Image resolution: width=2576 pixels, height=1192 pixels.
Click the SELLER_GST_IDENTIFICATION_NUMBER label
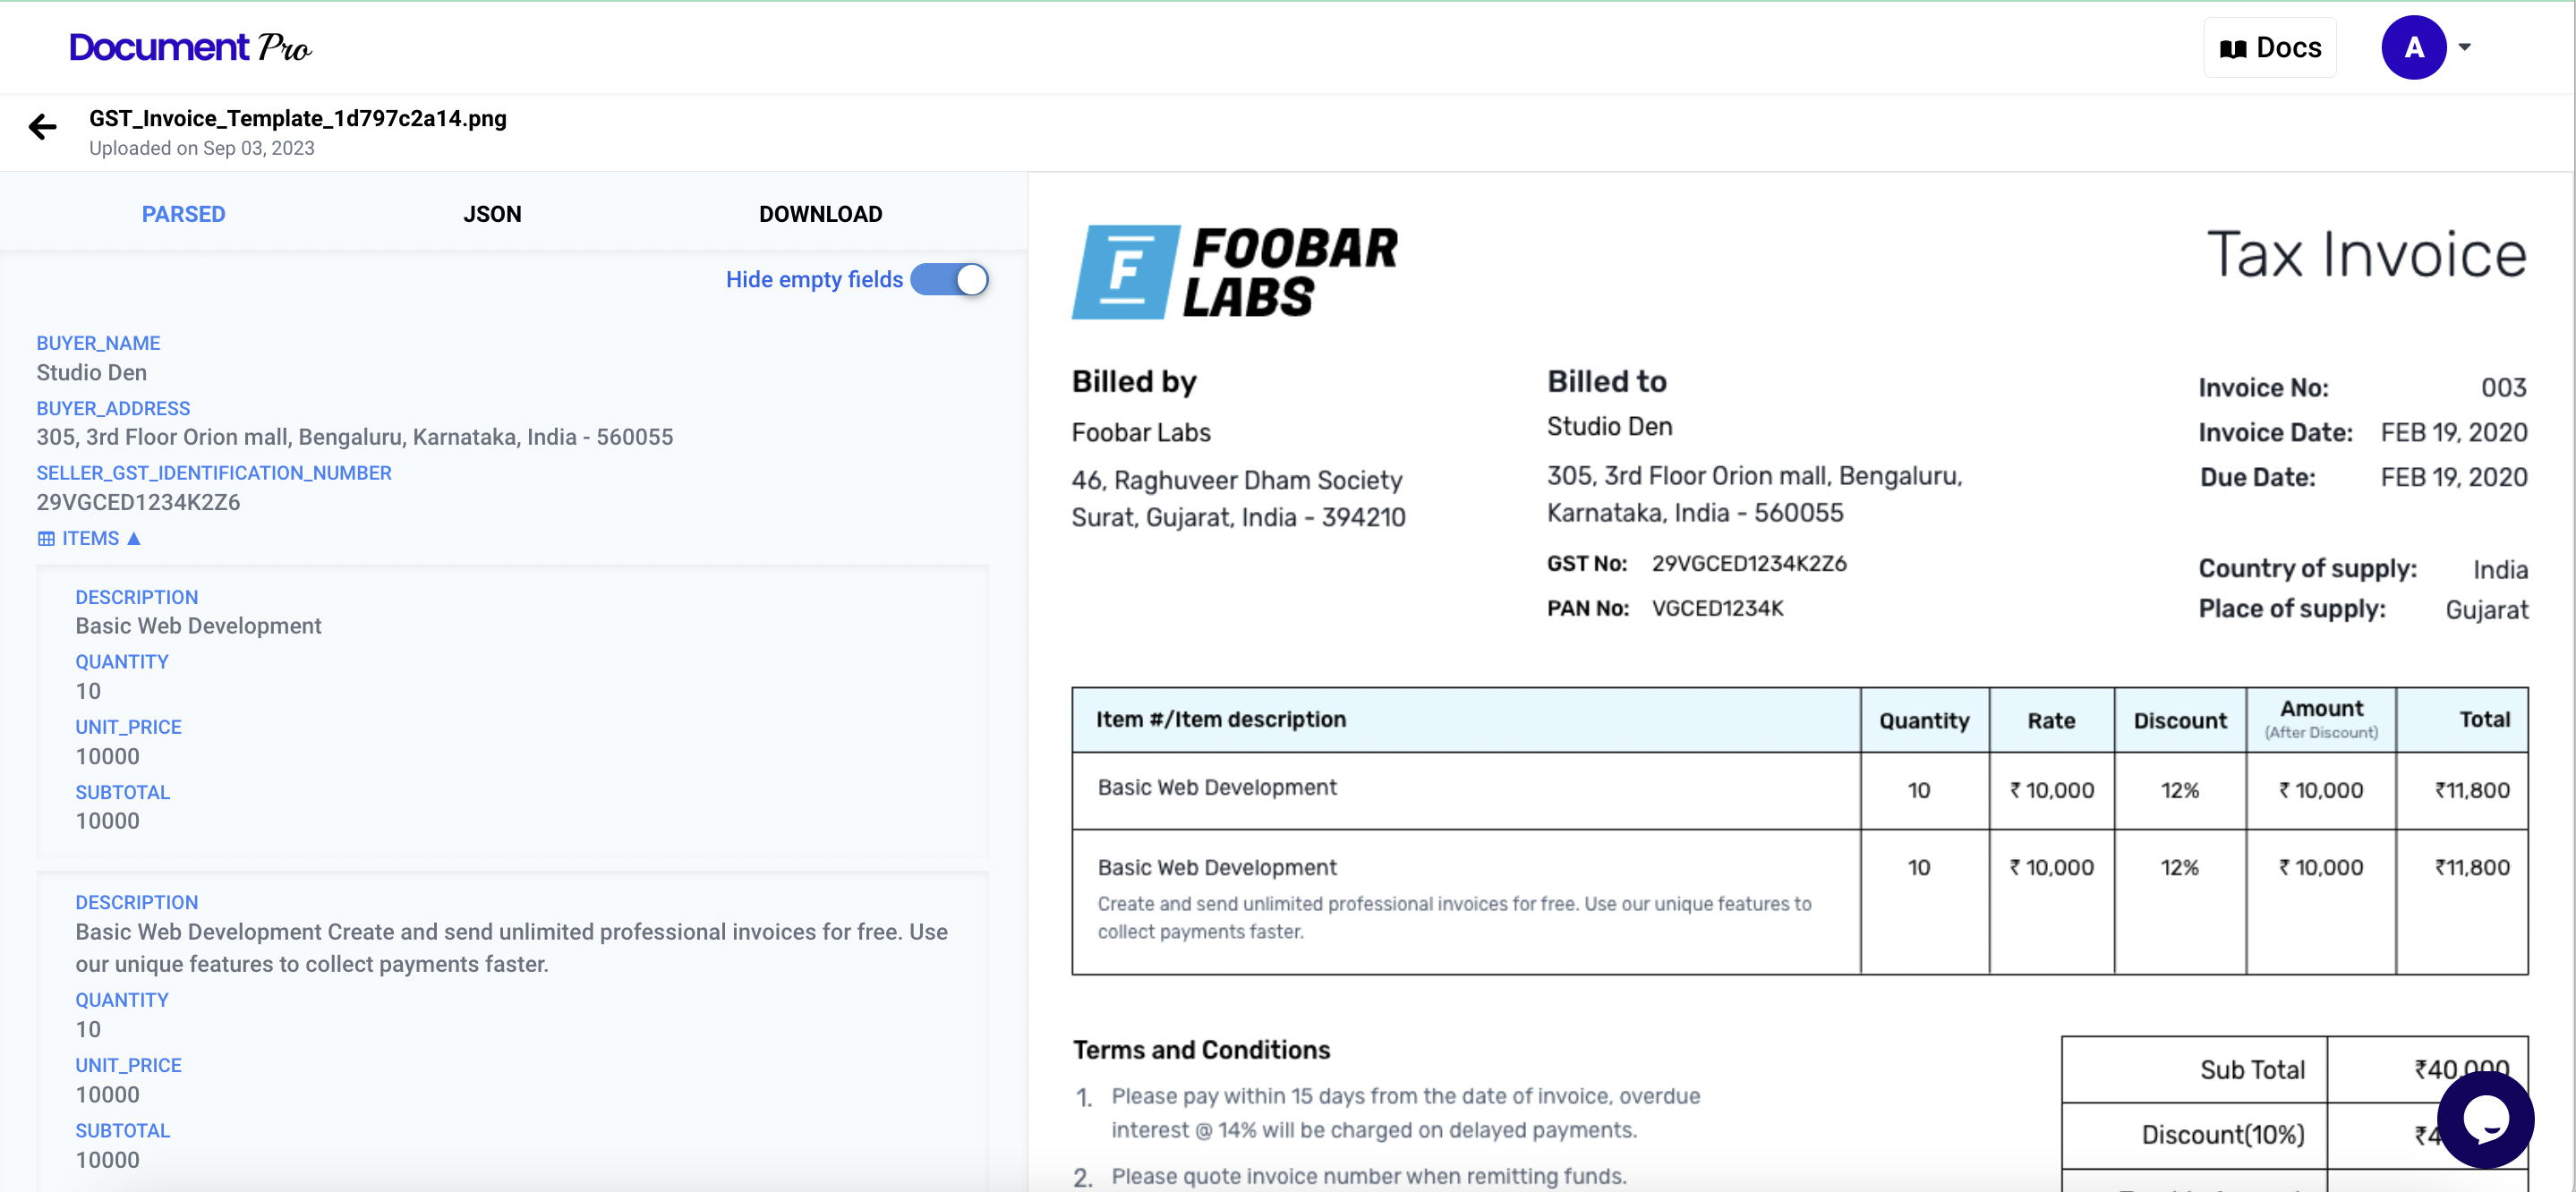click(x=214, y=472)
